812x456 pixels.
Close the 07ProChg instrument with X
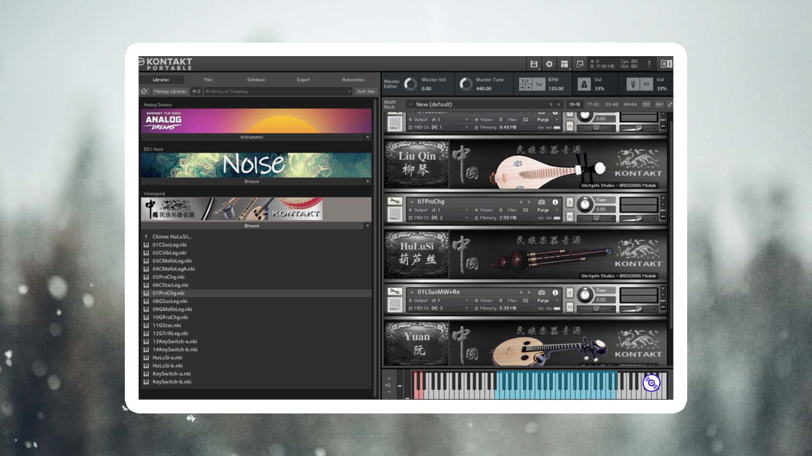[663, 198]
